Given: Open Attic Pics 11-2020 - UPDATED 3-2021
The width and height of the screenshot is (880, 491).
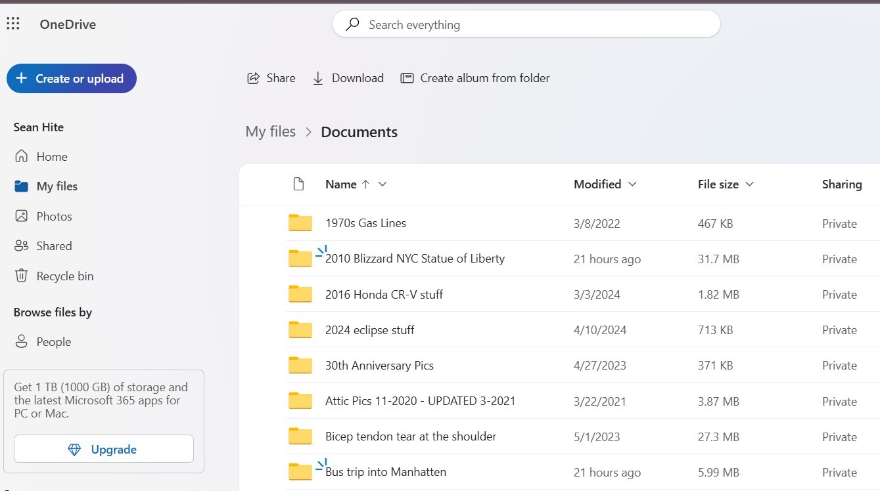Looking at the screenshot, I should click(x=420, y=400).
